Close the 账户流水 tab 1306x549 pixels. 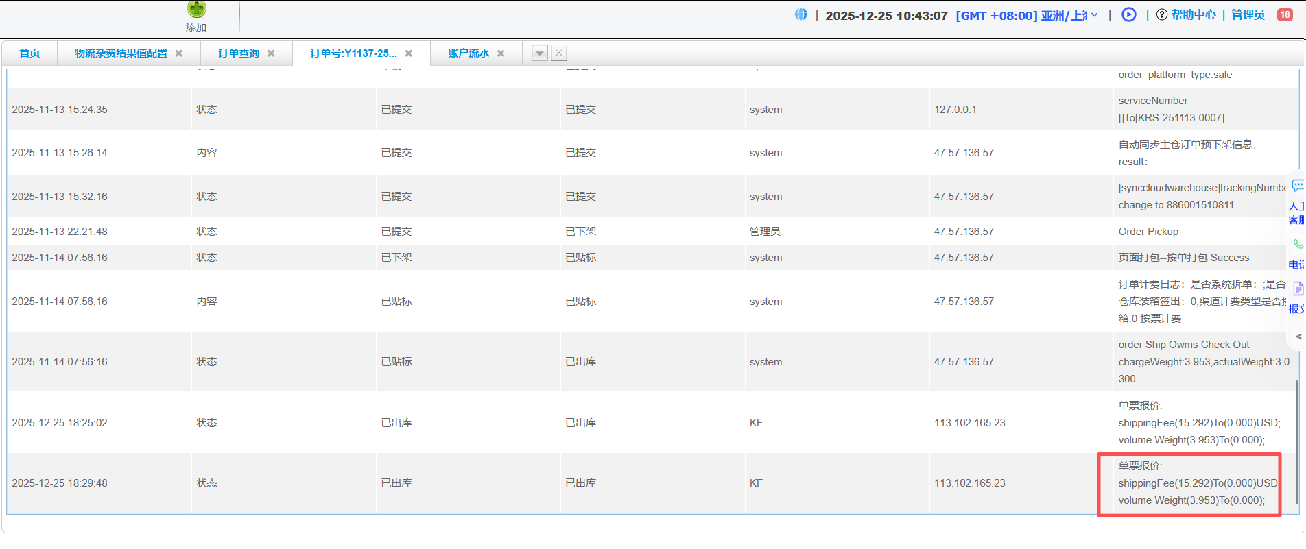pyautogui.click(x=501, y=53)
